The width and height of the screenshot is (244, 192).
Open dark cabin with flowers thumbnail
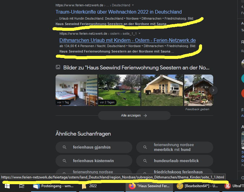coord(199,90)
